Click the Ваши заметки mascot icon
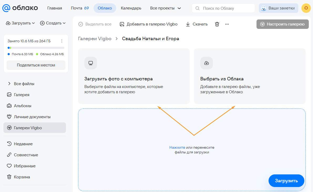The height and width of the screenshot is (192, 313). coord(264,8)
